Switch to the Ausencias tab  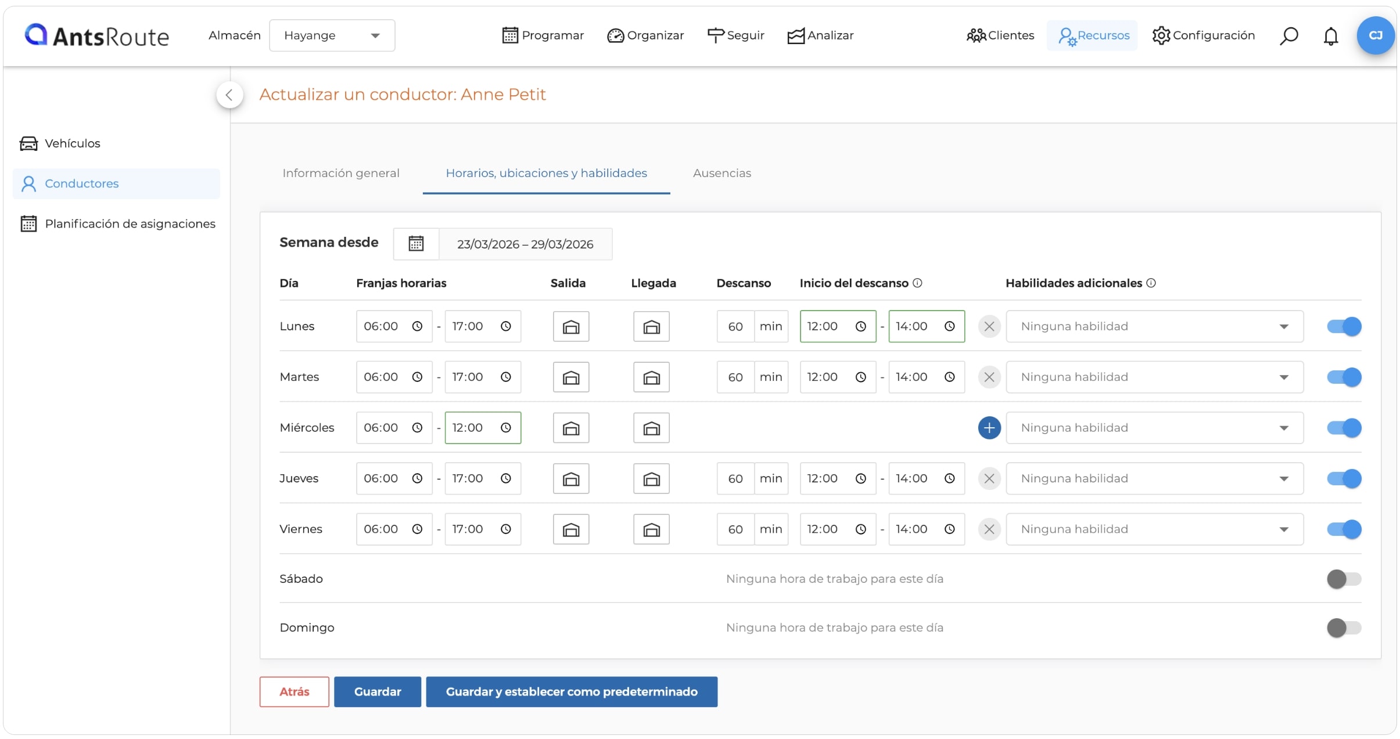[x=721, y=173]
